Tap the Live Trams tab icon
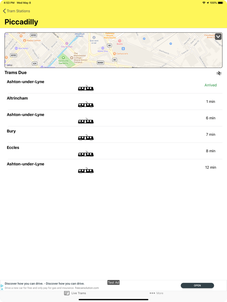Image resolution: width=227 pixels, height=302 pixels. pyautogui.click(x=67, y=293)
